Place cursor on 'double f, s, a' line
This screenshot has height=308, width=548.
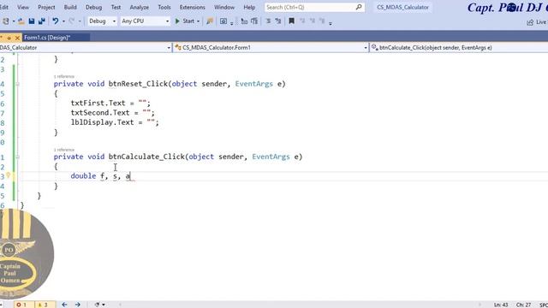pyautogui.click(x=101, y=176)
